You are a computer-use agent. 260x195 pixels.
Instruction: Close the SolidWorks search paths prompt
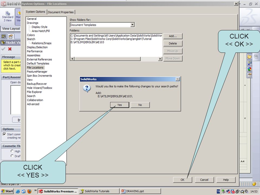tap(178, 79)
